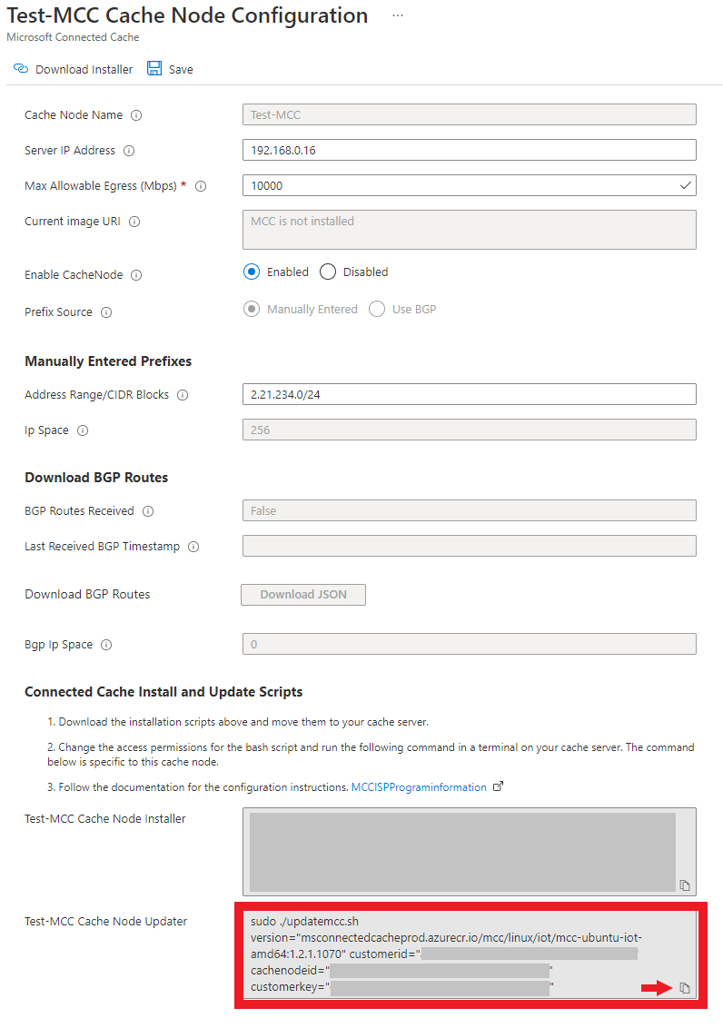Viewport: 723px width, 1028px height.
Task: Open the MCCISPProgramInformation documentation link
Action: click(419, 787)
